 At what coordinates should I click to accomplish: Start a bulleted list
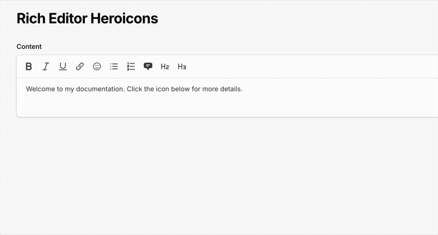coord(114,67)
